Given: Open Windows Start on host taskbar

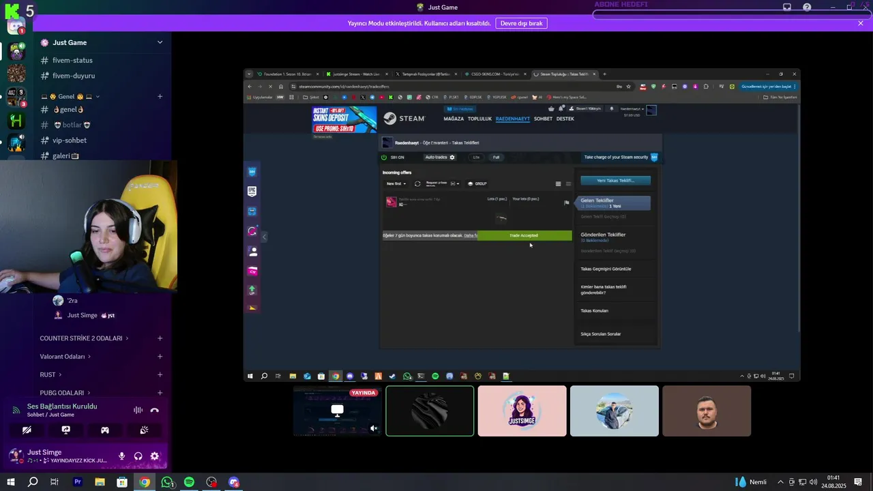Looking at the screenshot, I should [x=12, y=482].
